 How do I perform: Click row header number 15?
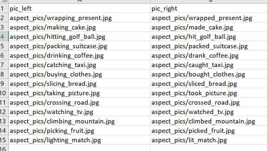click(4, 140)
